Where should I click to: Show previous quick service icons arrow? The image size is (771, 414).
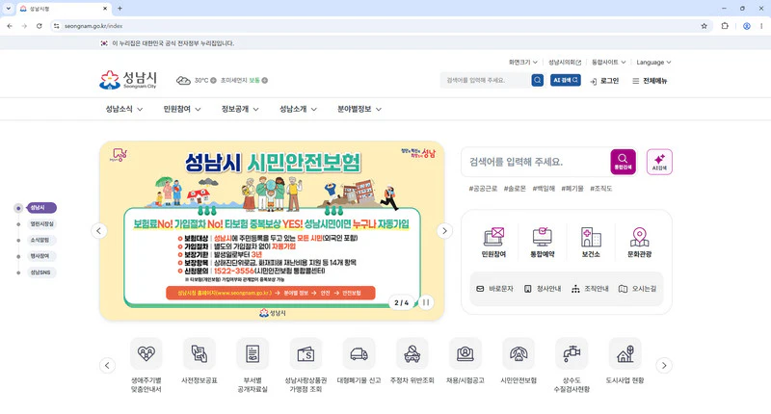pos(107,366)
